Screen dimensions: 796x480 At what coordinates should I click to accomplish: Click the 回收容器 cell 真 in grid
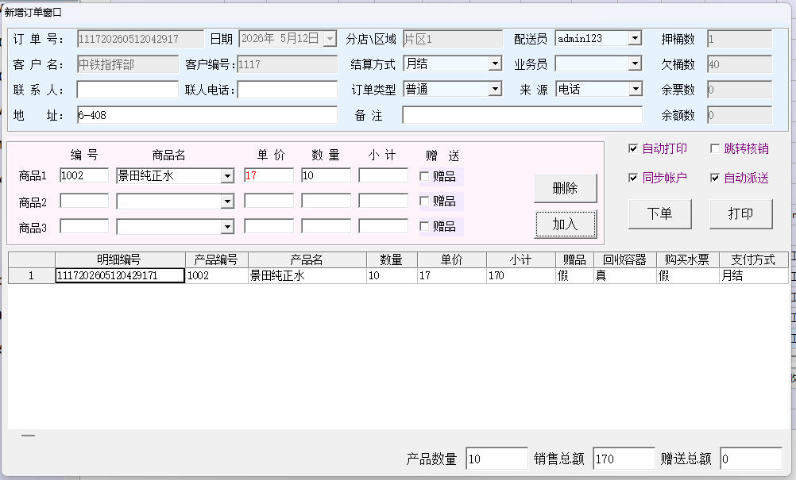tap(625, 276)
